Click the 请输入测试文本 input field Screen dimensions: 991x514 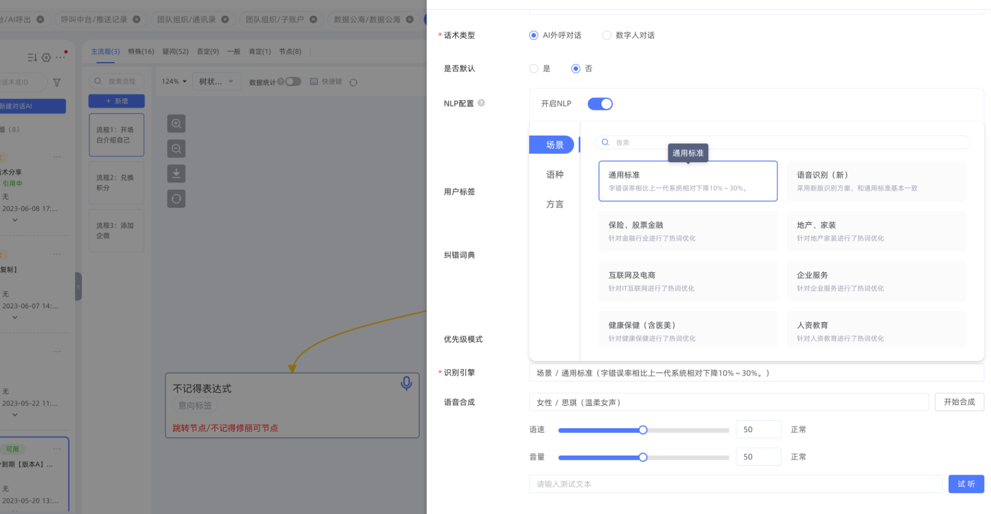pos(735,484)
